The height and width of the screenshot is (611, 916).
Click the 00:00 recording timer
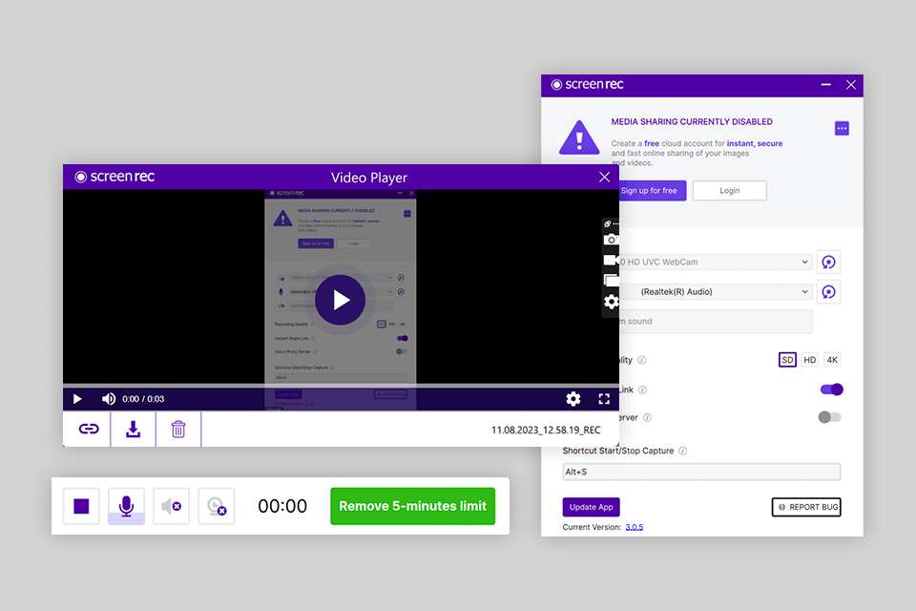pyautogui.click(x=282, y=506)
